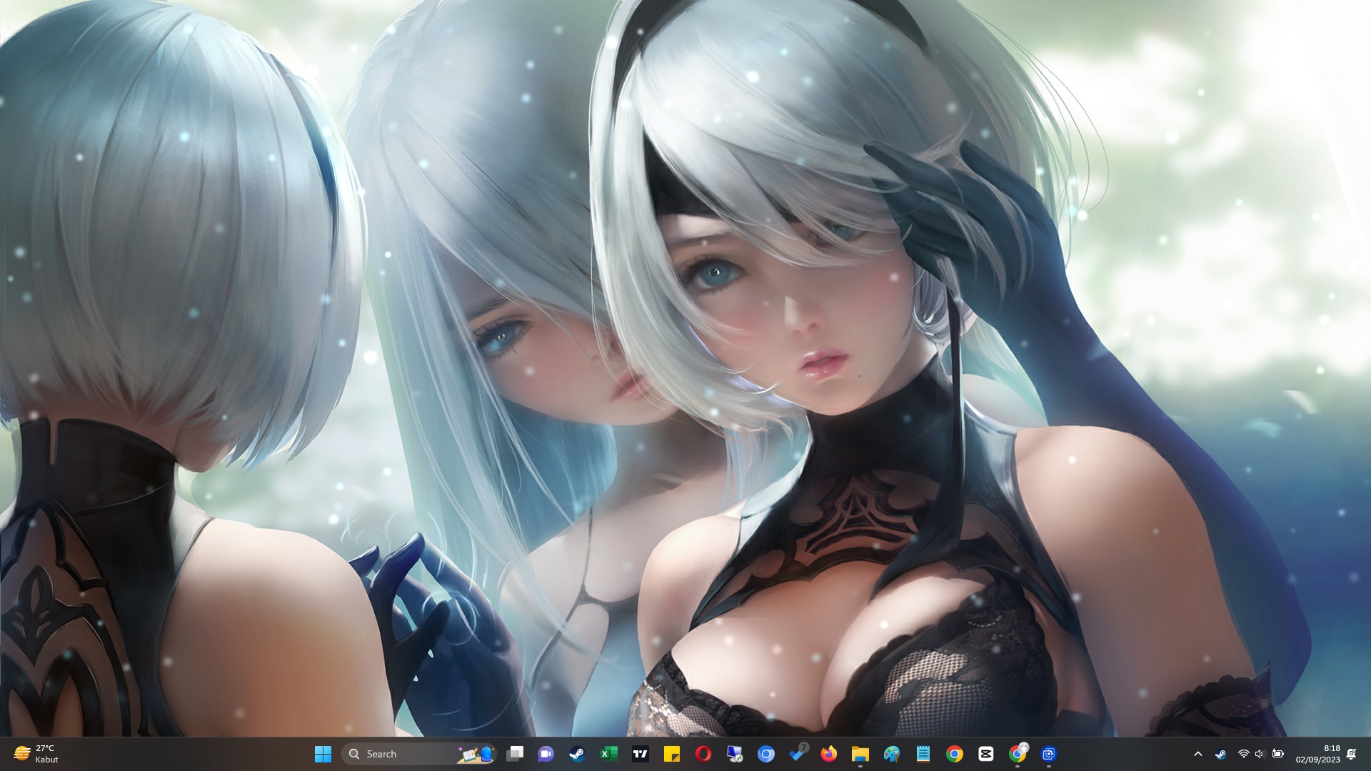
Task: Open Microsoft To Do with badge
Action: pyautogui.click(x=798, y=754)
